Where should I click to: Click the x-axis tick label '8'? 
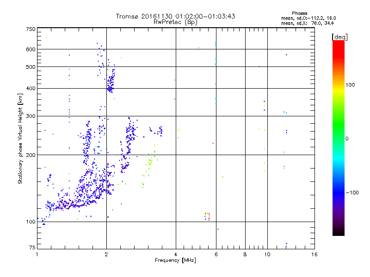[245, 254]
